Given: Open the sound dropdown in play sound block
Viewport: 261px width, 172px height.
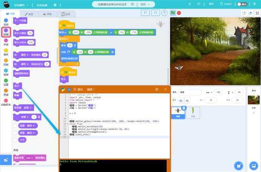Looking at the screenshot, I should coord(29,158).
